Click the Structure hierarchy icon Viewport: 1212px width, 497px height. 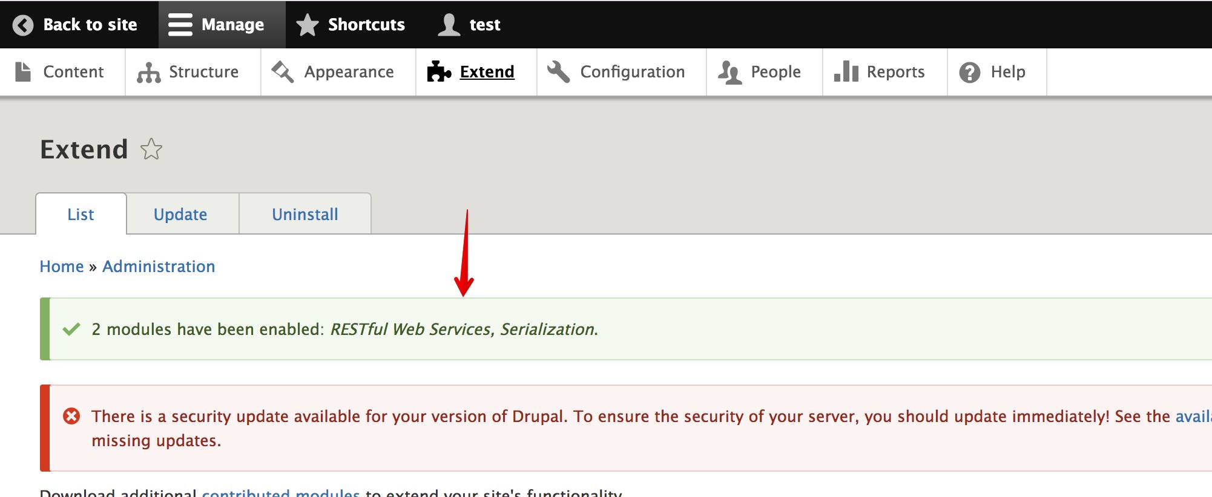pos(148,72)
